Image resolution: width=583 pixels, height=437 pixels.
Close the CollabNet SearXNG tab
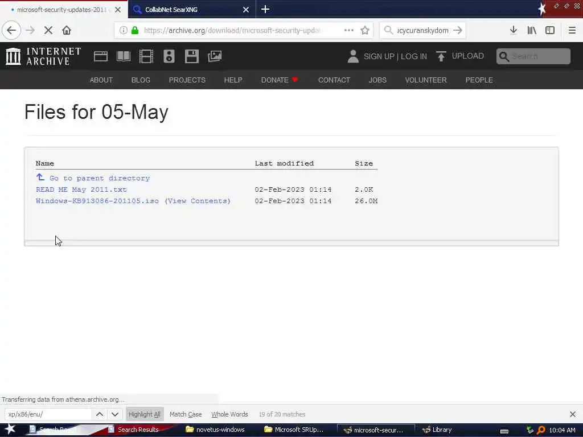click(x=246, y=10)
